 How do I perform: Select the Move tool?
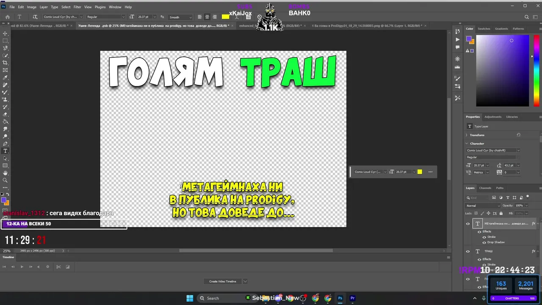coord(5,33)
